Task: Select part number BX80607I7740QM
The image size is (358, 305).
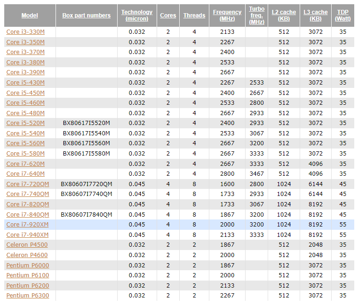Action: [x=86, y=194]
